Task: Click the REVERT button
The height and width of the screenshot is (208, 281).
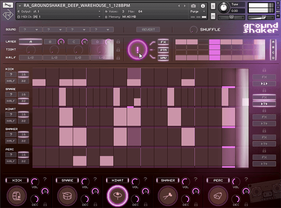Action: (148, 30)
